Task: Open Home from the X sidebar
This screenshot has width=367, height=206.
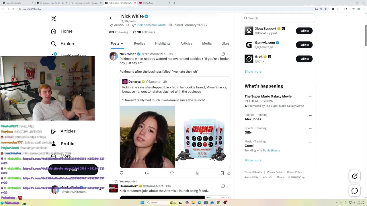Action: tap(62, 31)
